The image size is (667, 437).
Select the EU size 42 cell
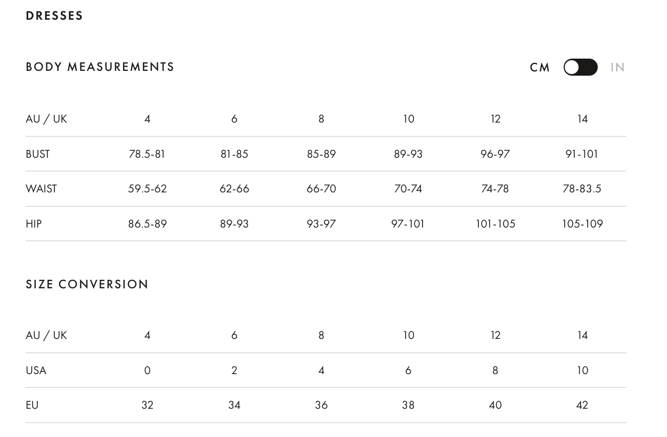point(582,405)
